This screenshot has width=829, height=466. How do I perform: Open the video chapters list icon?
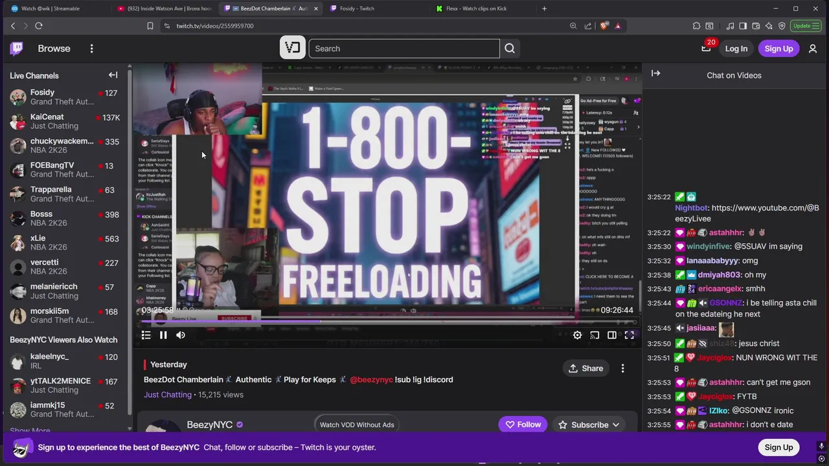point(146,335)
